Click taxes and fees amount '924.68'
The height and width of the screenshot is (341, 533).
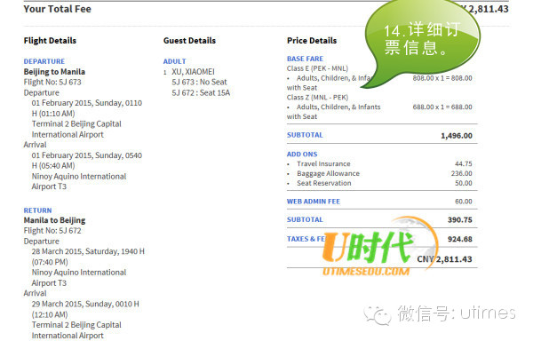[x=460, y=239]
